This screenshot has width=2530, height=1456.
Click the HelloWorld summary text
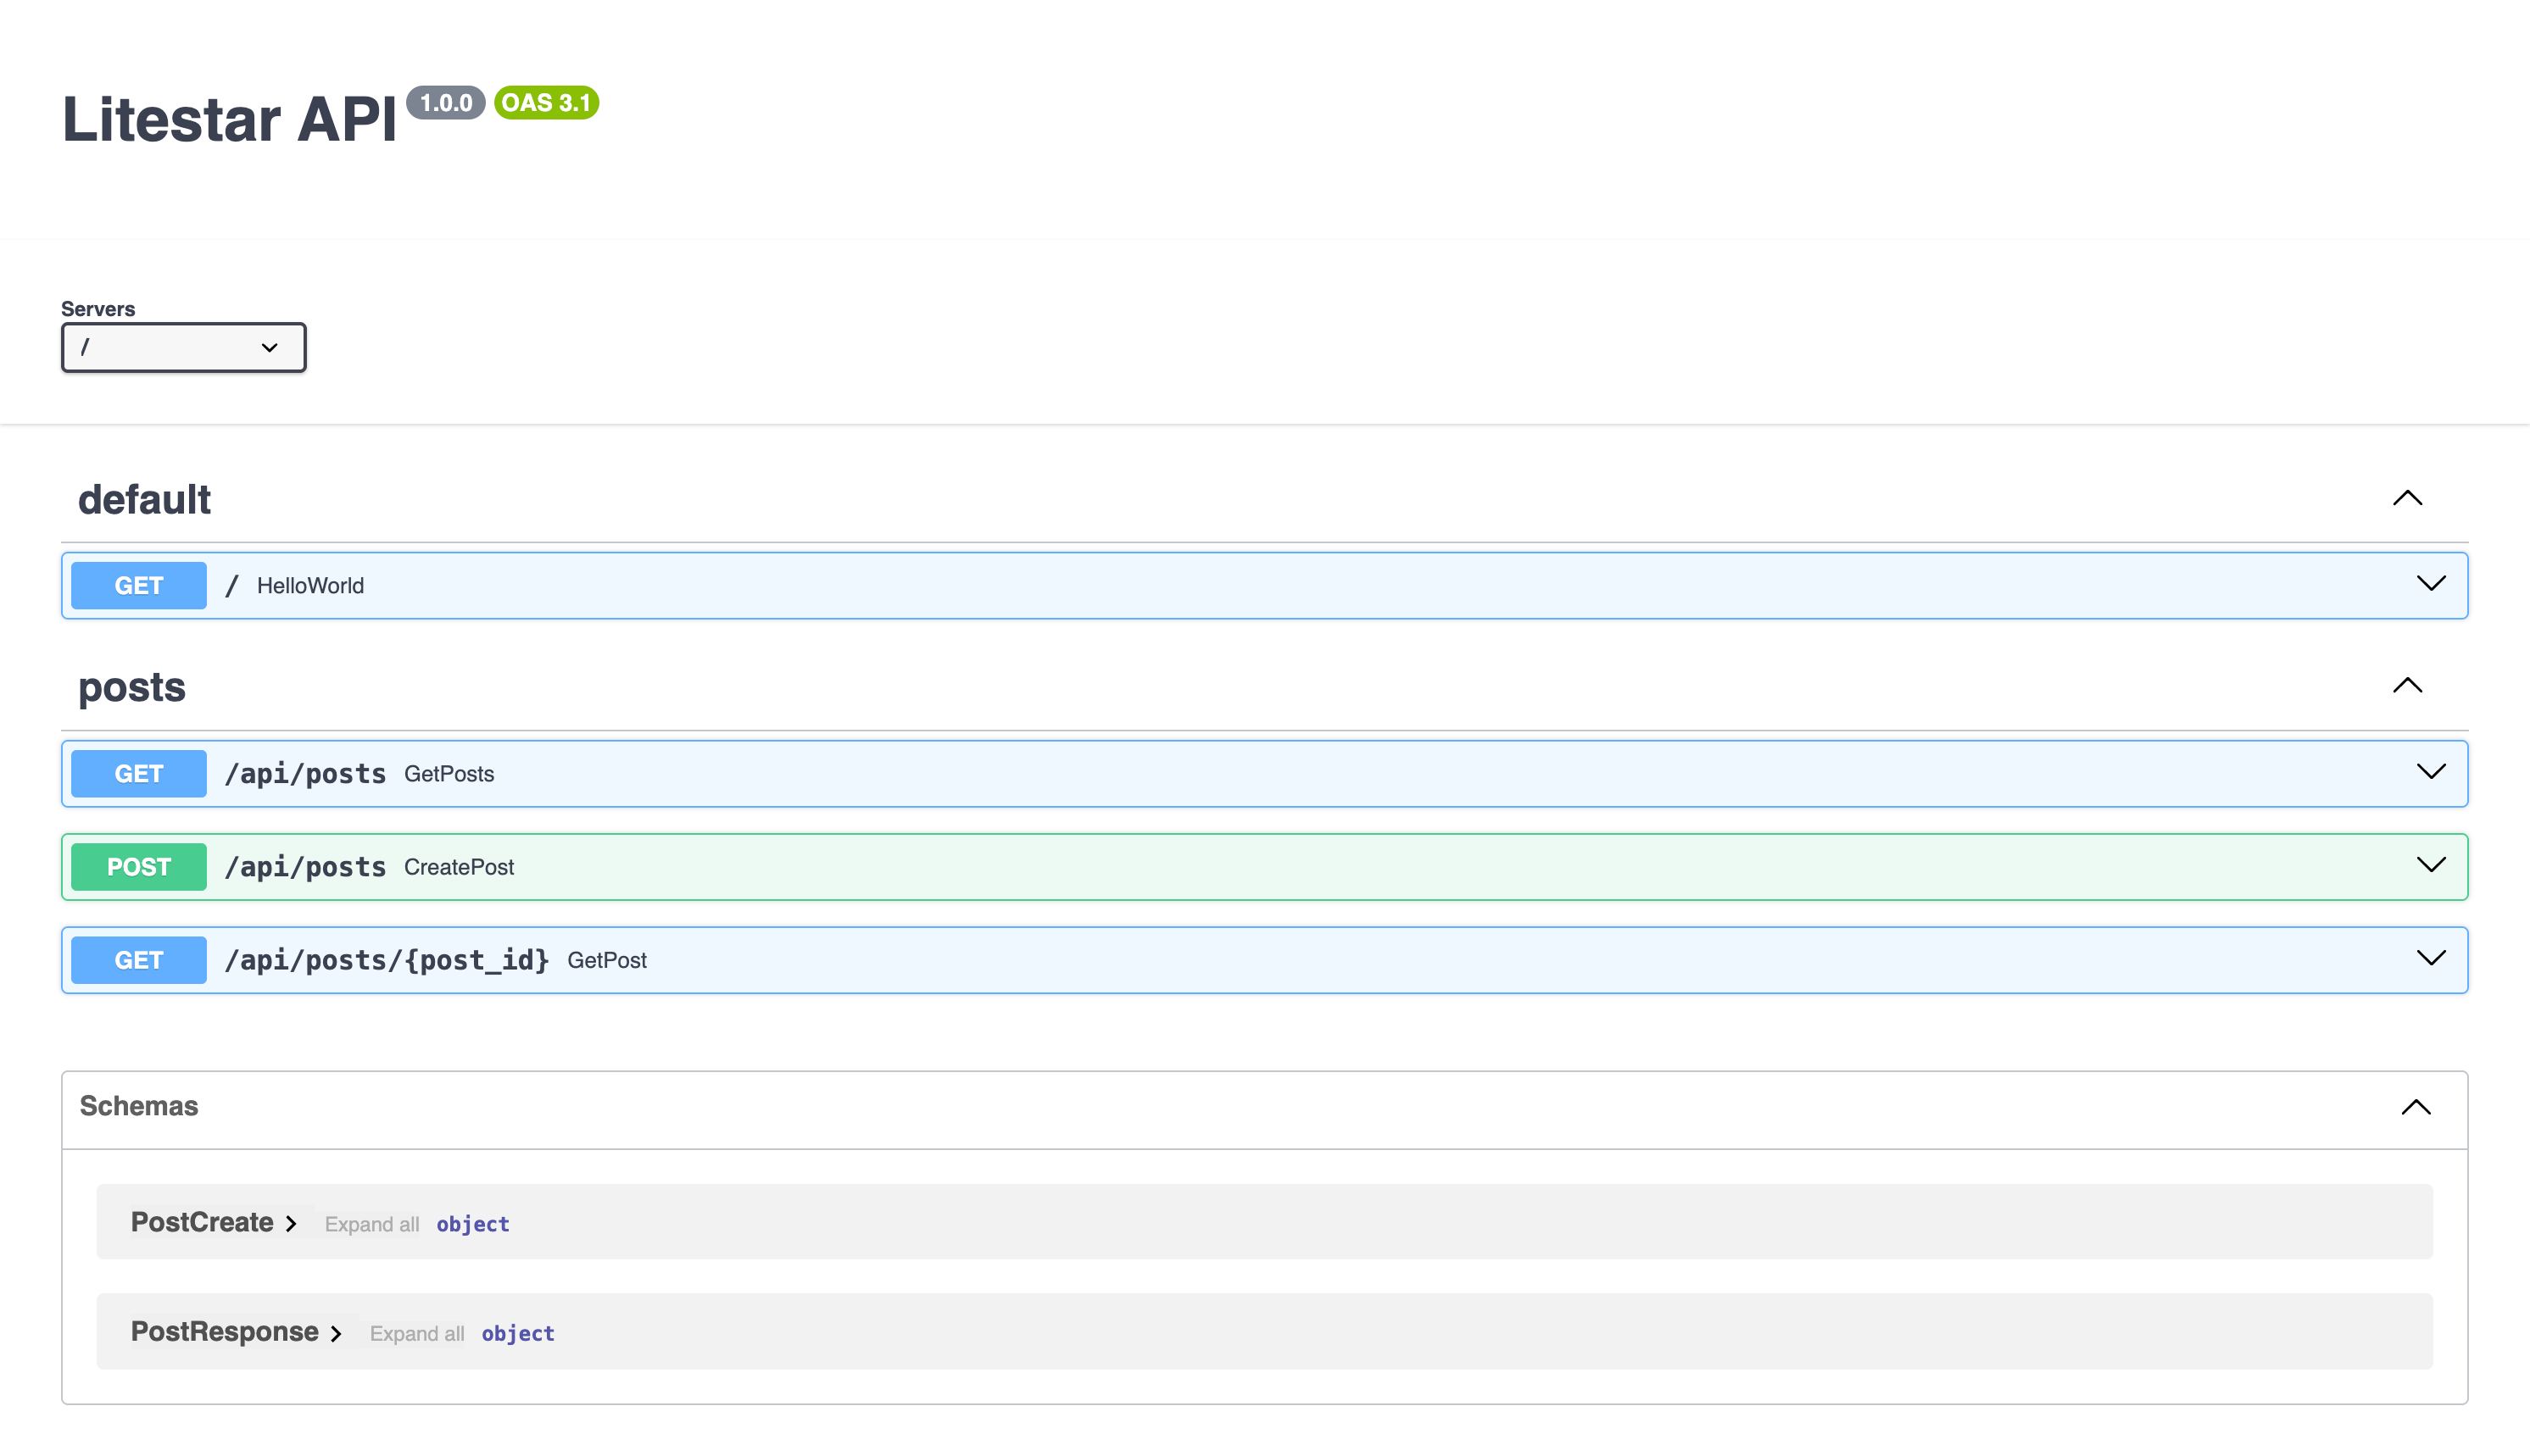click(x=310, y=586)
